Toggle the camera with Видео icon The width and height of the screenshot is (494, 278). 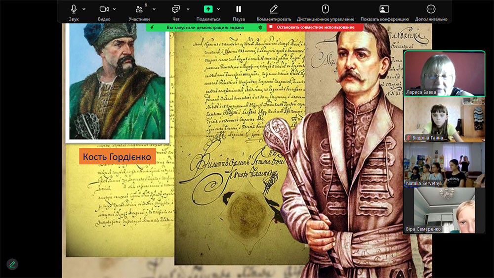[x=104, y=9]
